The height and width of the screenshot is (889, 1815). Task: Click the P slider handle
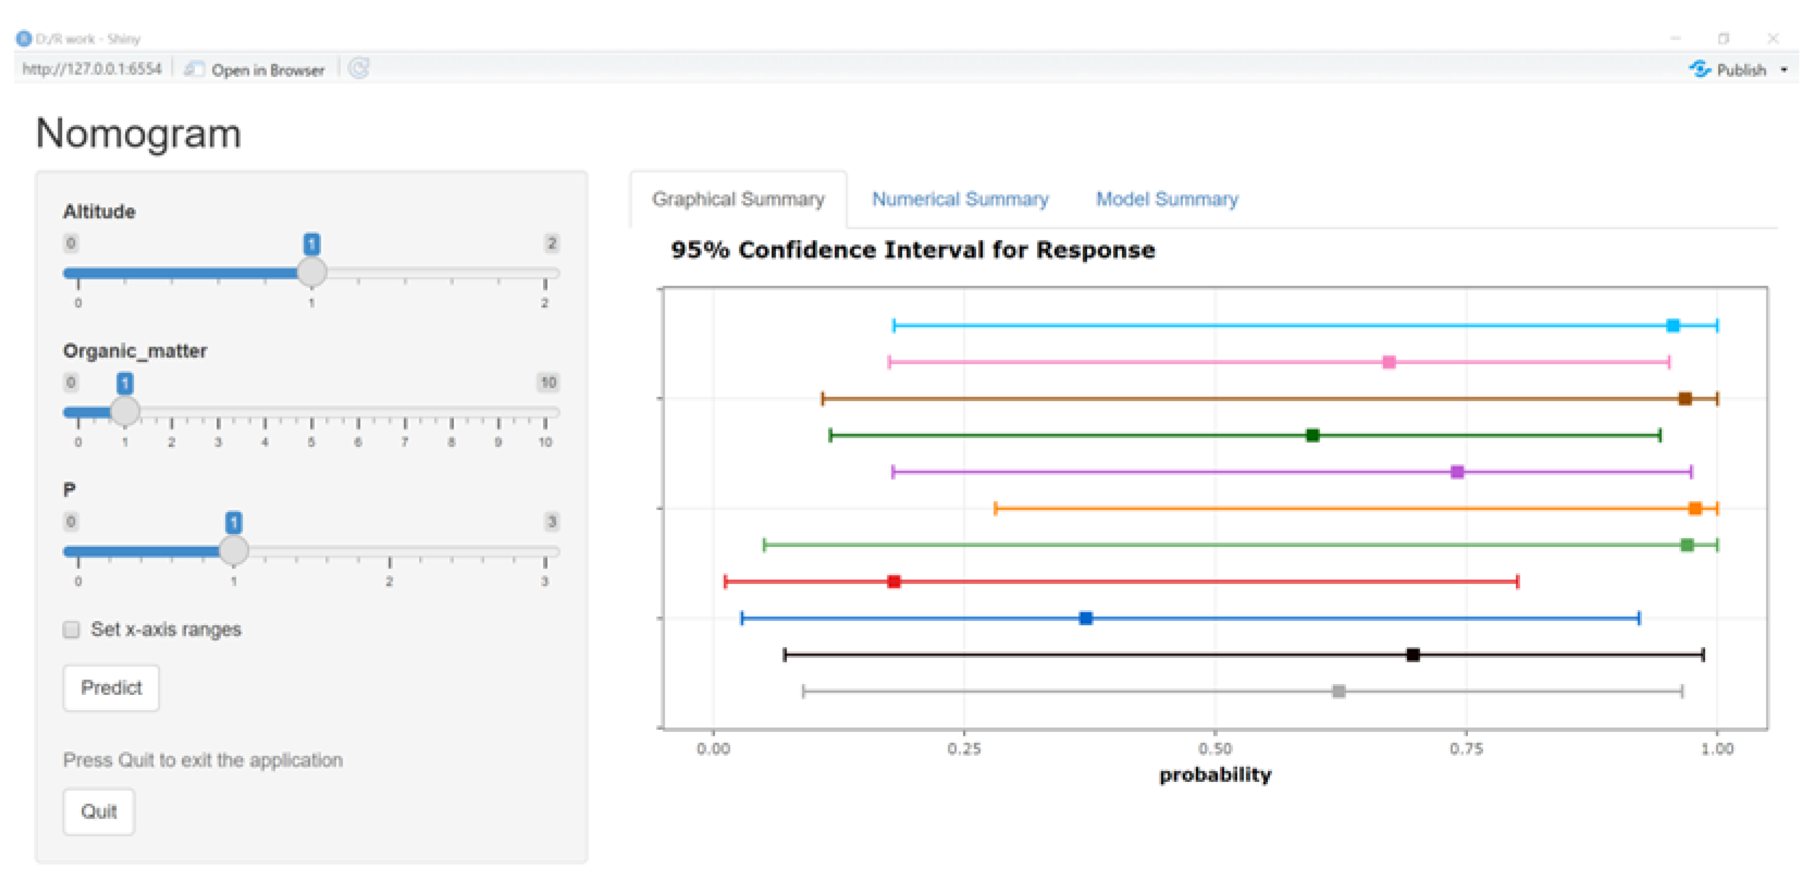point(233,550)
